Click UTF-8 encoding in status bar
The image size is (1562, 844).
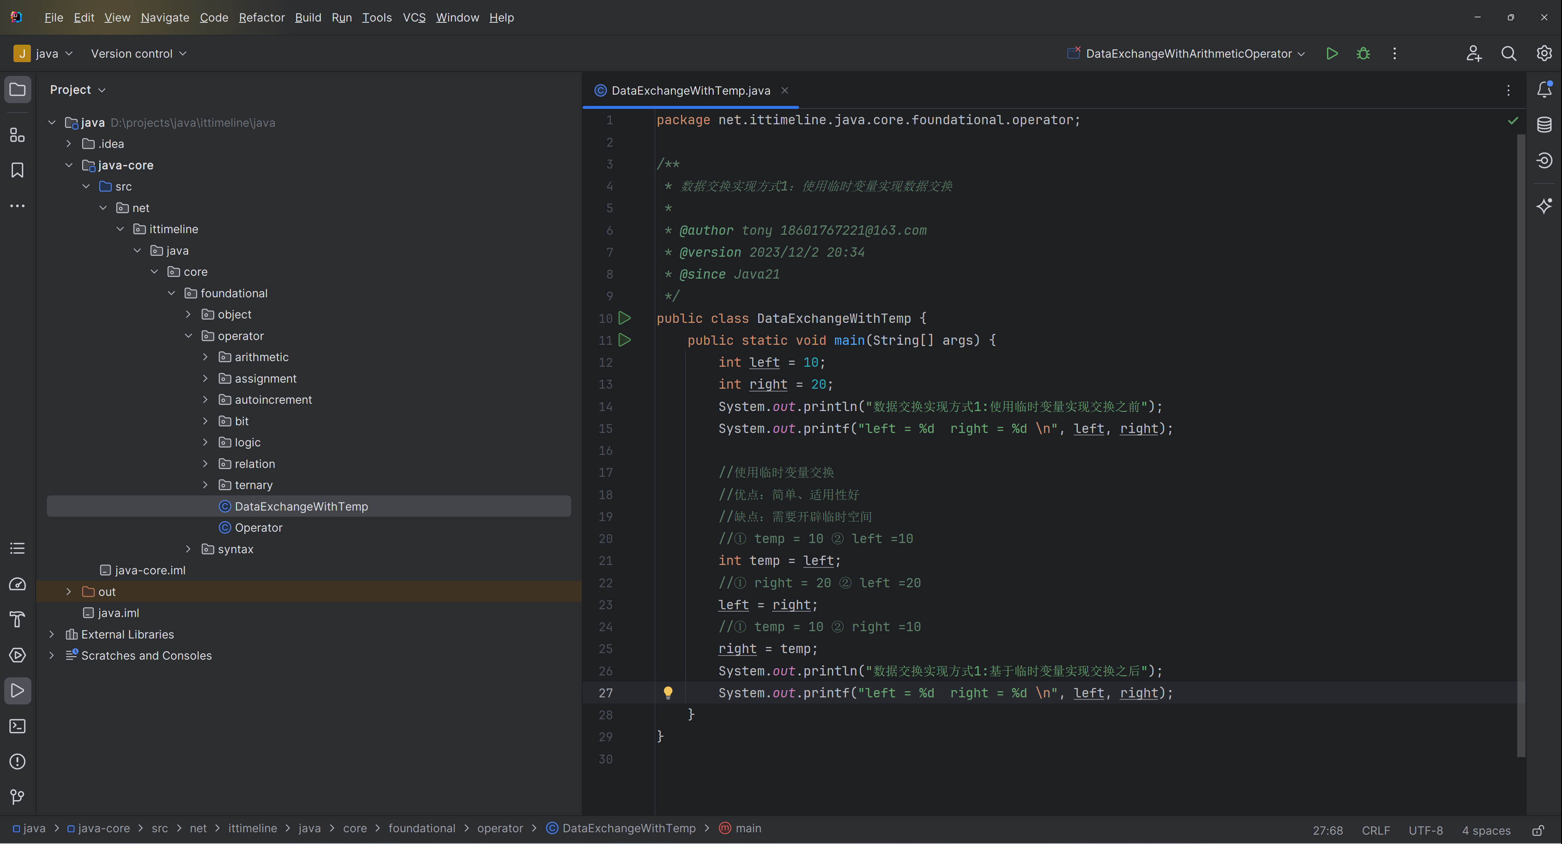[1425, 830]
